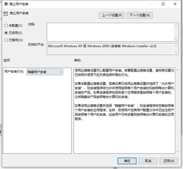Image resolution: width=183 pixels, height=169 pixels.
Task: Select the 未配置(C) radio button
Action: [x=6, y=26]
